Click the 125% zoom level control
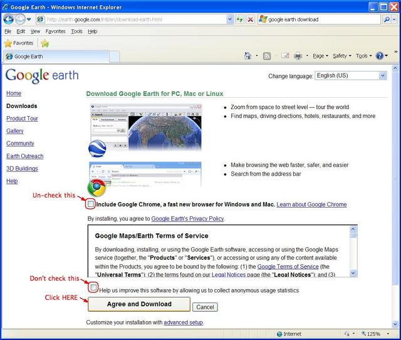 tap(375, 334)
